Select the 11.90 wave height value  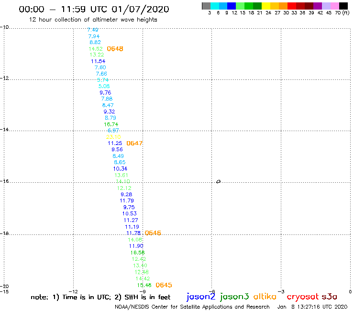click(136, 246)
